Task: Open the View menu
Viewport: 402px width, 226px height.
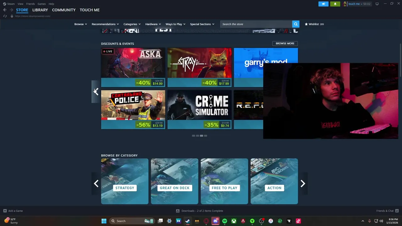Action: (x=20, y=4)
